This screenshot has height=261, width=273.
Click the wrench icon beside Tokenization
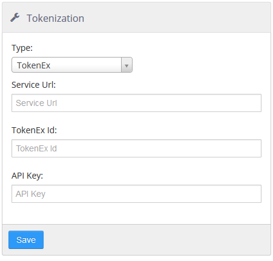[15, 18]
